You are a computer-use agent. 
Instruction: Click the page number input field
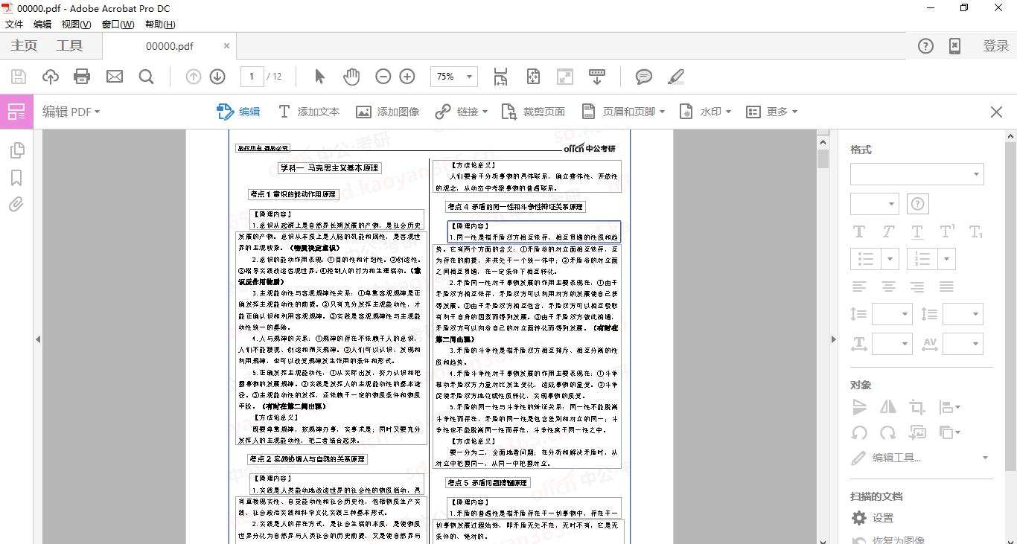[x=251, y=76]
